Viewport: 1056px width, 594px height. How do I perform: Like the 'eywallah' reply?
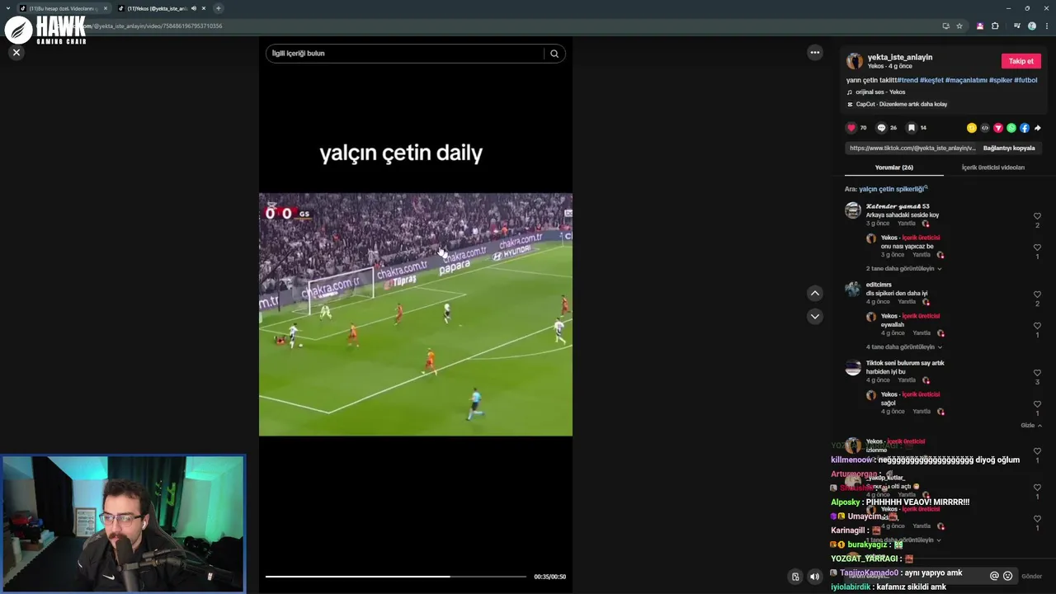1037,326
